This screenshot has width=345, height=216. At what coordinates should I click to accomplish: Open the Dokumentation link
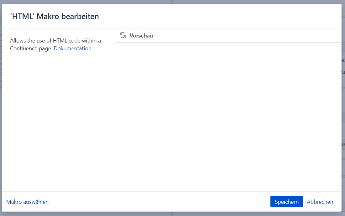tap(72, 48)
